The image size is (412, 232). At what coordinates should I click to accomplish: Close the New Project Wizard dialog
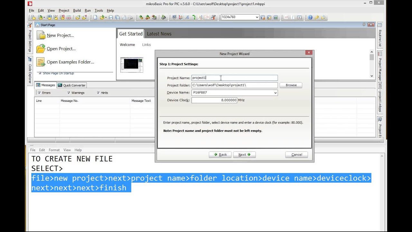(309, 53)
